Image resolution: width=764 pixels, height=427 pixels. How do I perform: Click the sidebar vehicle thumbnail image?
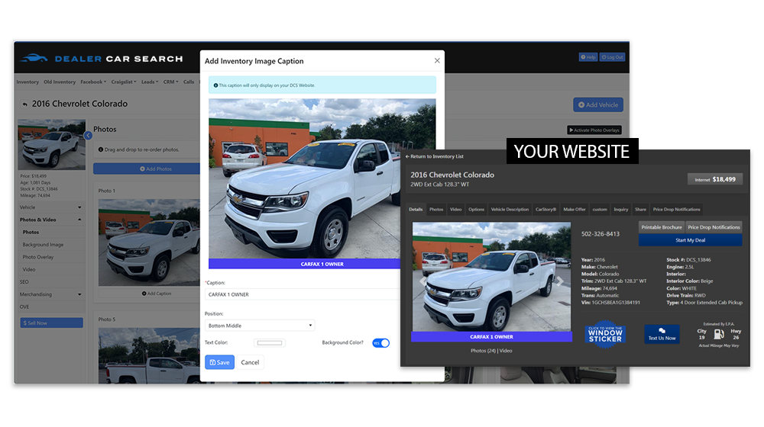pos(52,144)
